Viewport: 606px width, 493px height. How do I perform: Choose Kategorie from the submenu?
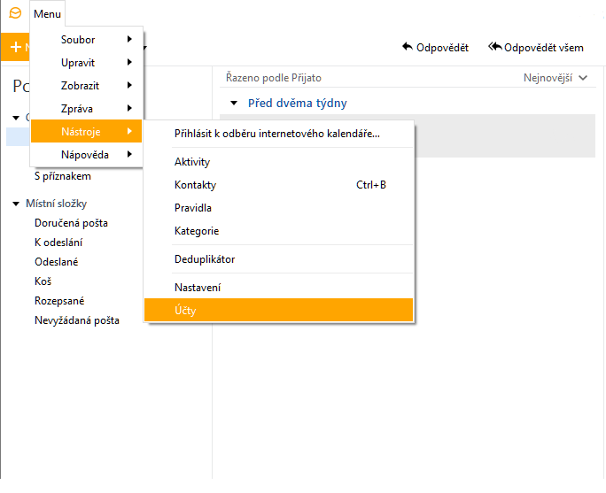(x=197, y=231)
